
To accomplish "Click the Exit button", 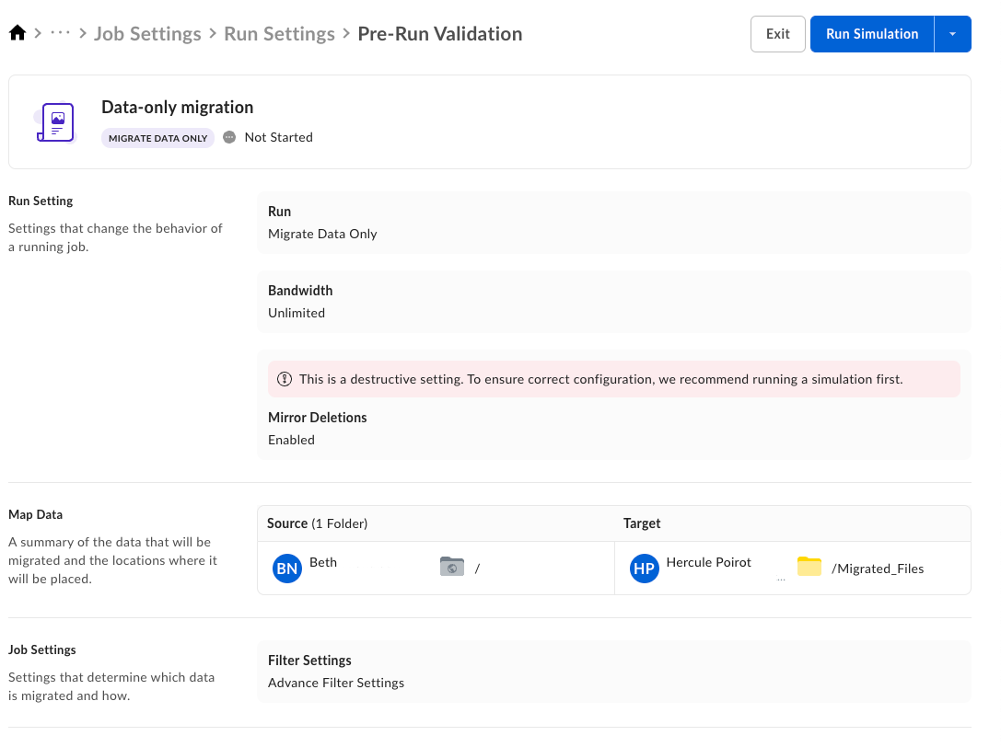I will pos(777,34).
